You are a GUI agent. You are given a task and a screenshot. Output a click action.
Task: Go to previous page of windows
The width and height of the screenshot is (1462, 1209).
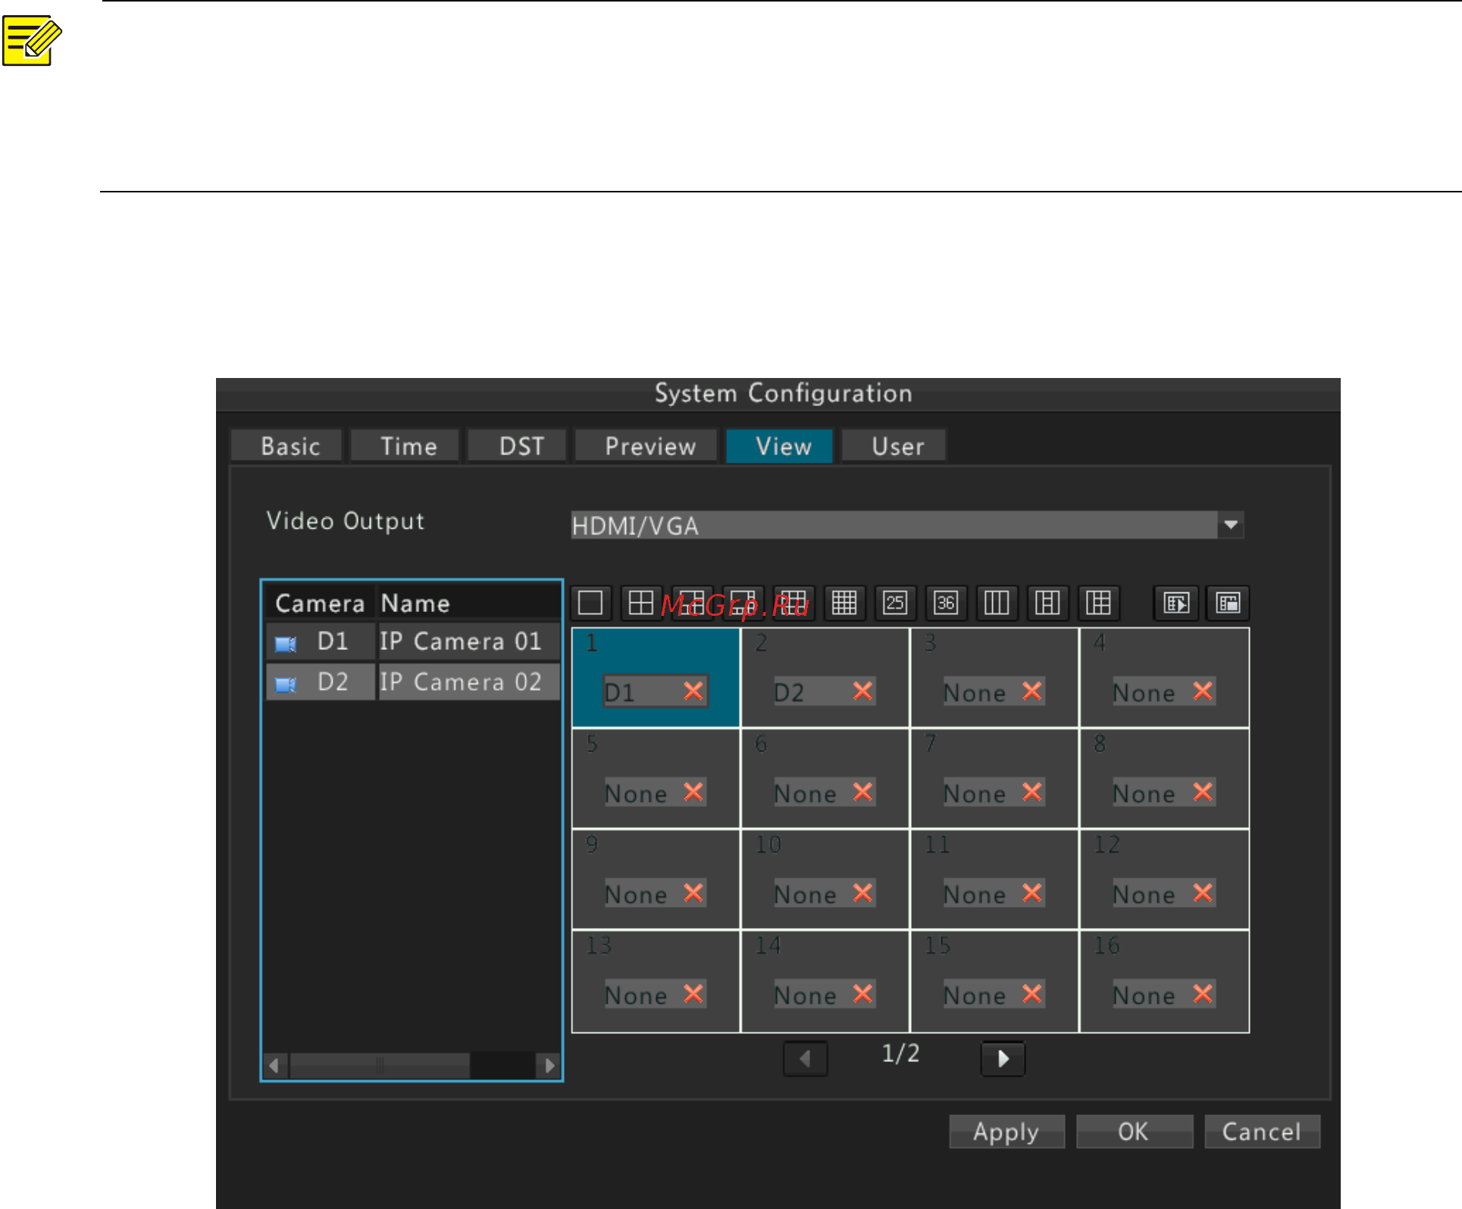[805, 1058]
